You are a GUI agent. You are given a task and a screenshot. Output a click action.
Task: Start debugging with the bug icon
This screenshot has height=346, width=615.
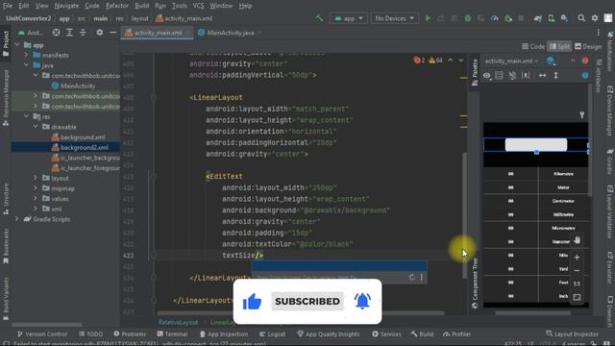[x=468, y=18]
